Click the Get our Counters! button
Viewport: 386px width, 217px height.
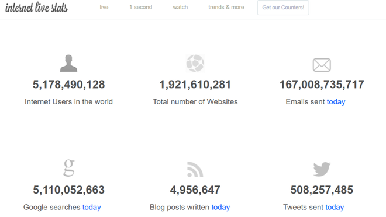[x=283, y=8]
